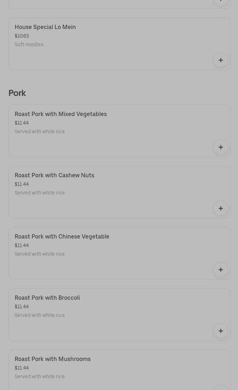Viewport: 238px width, 390px height.
Task: Click the "Soft noodles." description text
Action: click(29, 45)
